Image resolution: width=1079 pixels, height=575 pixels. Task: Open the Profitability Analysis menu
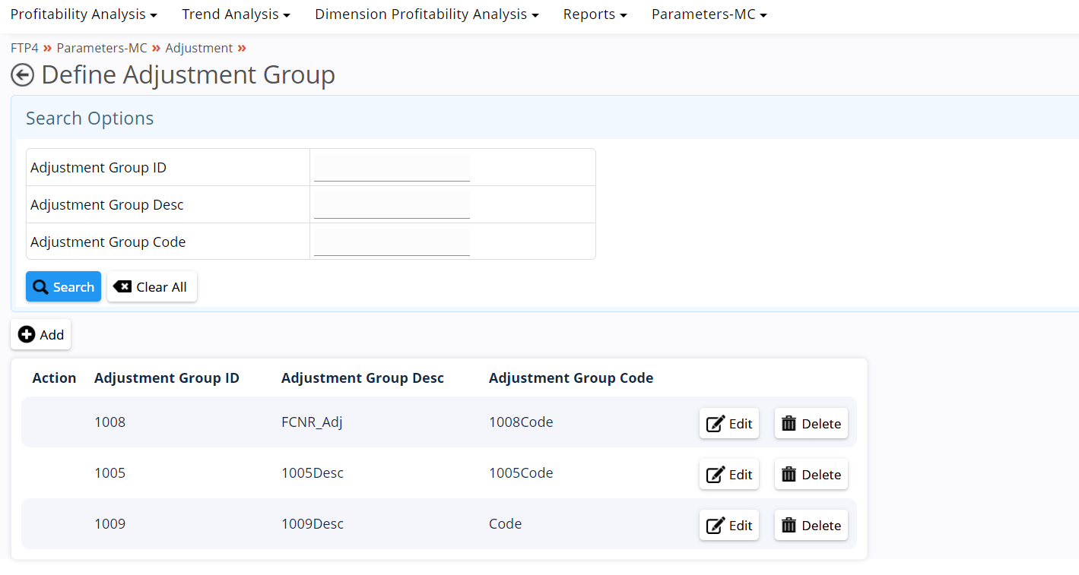(84, 14)
